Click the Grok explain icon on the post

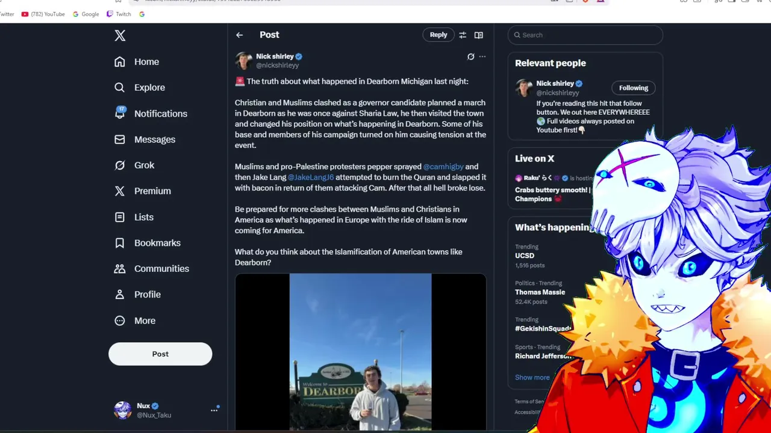tap(471, 57)
